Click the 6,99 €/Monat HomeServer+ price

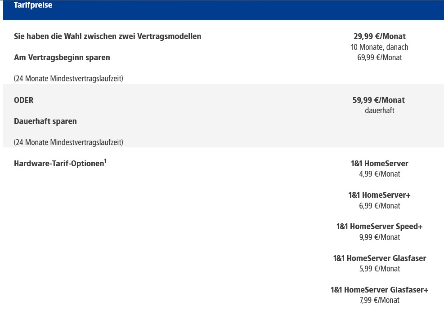(x=379, y=205)
